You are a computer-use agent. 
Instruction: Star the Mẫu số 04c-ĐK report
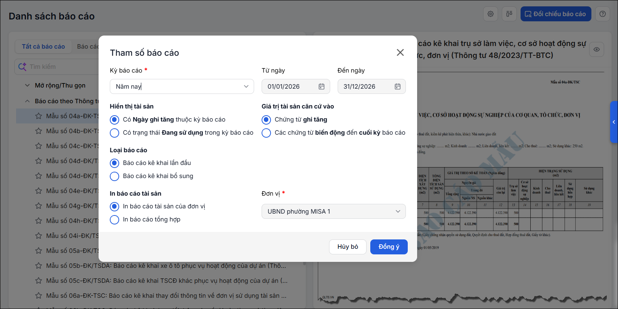pyautogui.click(x=39, y=146)
